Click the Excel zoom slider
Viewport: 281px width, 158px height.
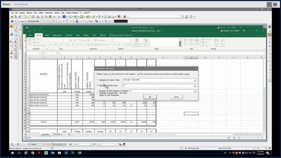251,138
